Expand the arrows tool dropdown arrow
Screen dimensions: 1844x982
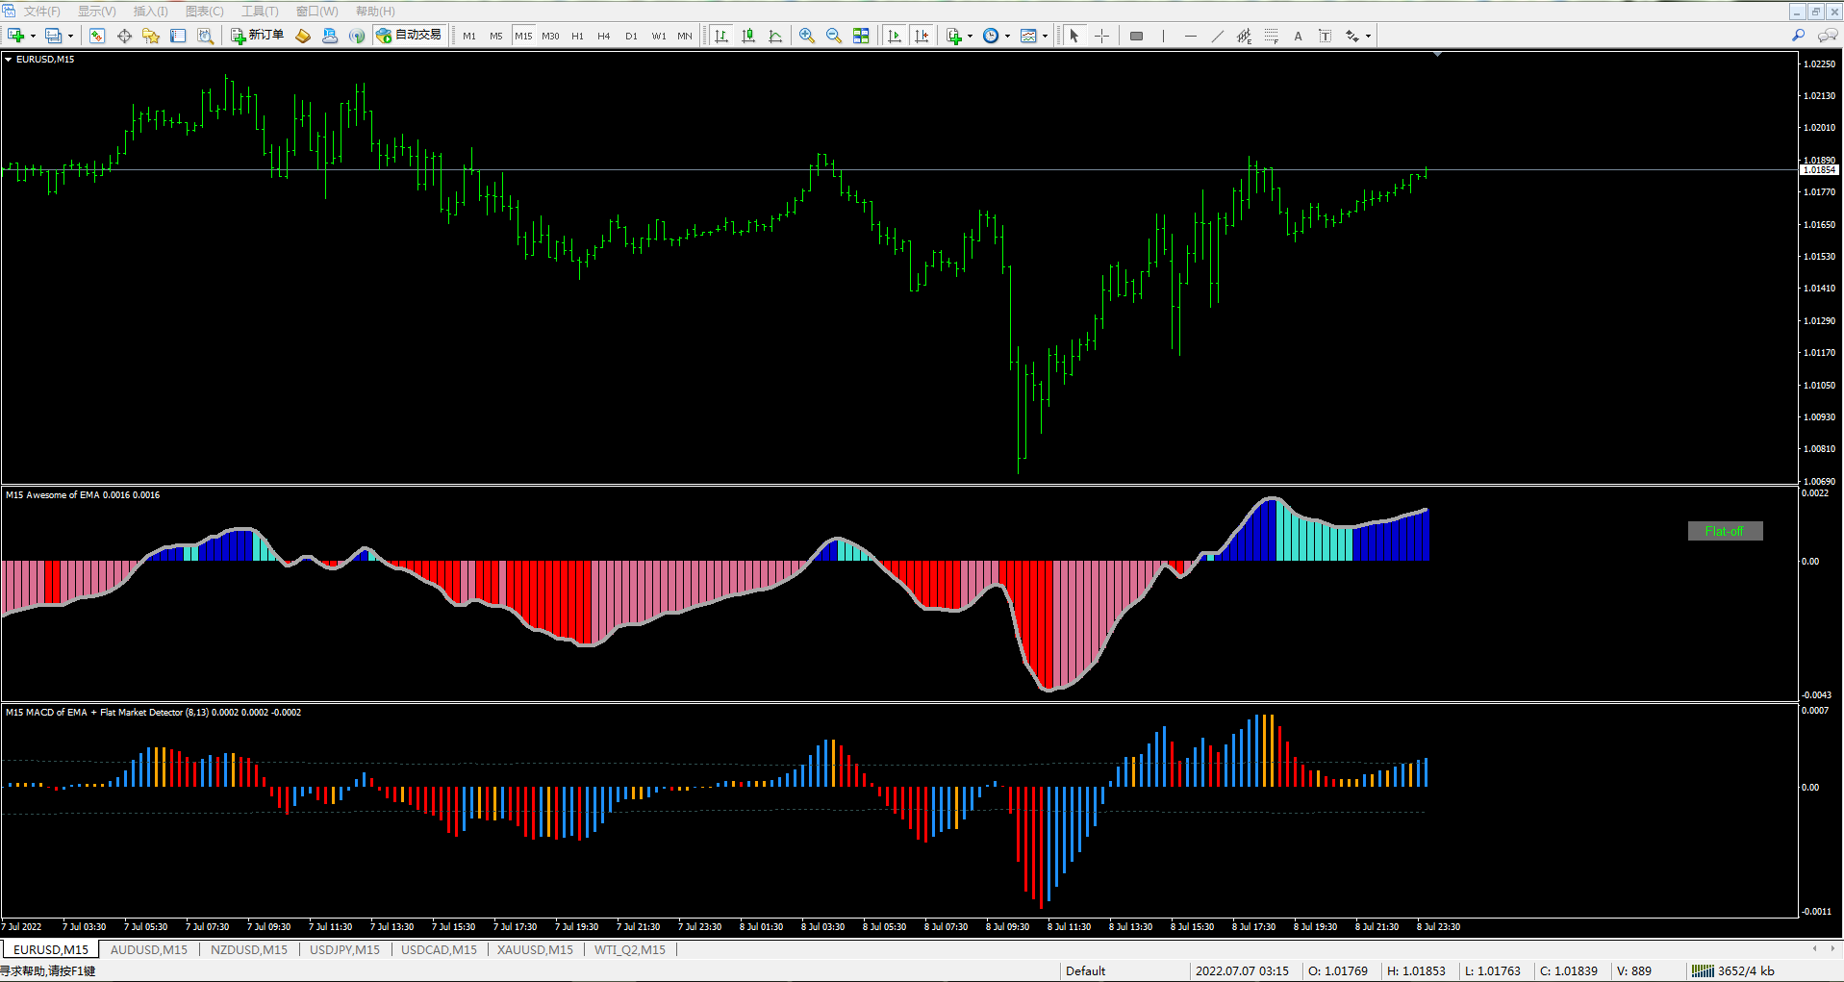pos(1368,36)
